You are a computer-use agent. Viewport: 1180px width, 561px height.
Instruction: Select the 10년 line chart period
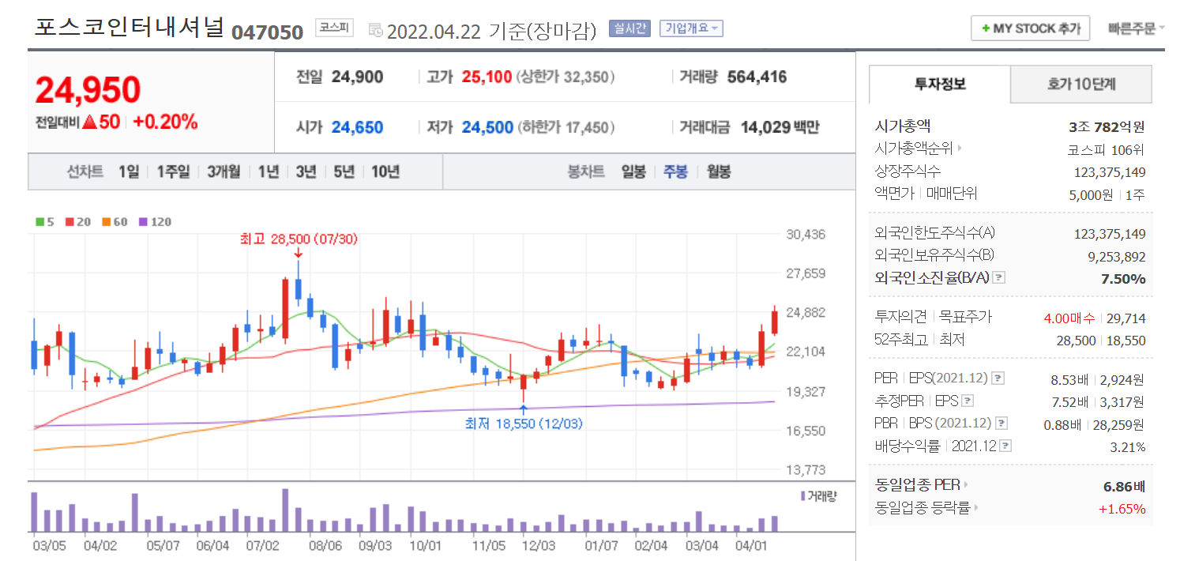(x=385, y=171)
